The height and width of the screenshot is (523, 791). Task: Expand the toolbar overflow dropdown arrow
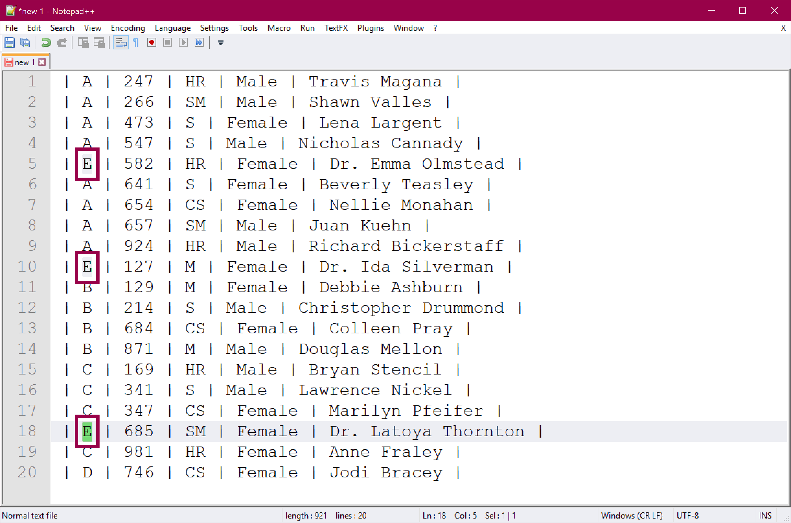(x=221, y=43)
